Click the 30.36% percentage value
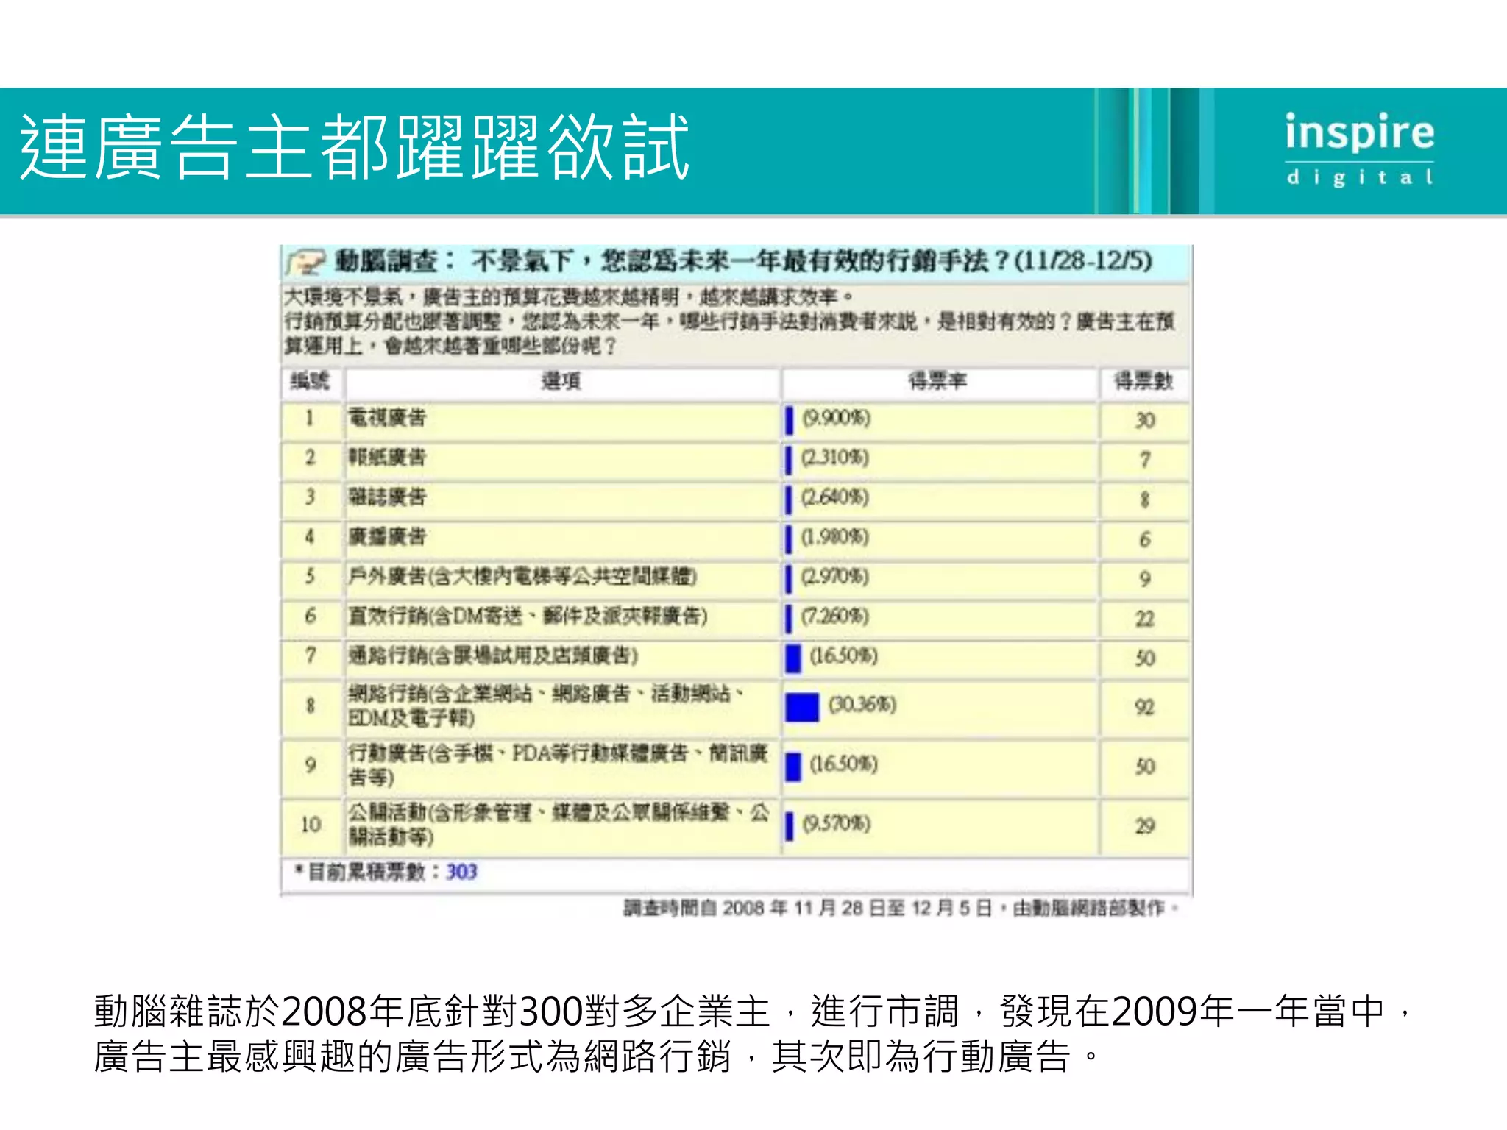Image resolution: width=1507 pixels, height=1130 pixels. tap(862, 705)
